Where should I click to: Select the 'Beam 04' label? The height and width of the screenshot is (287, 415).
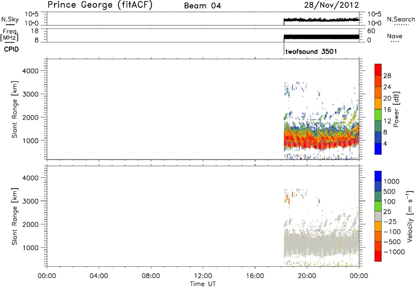[x=202, y=6]
